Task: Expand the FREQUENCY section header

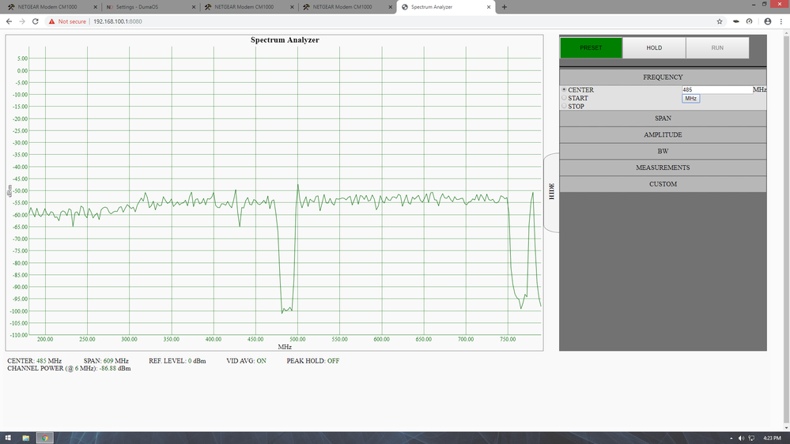Action: pos(663,77)
